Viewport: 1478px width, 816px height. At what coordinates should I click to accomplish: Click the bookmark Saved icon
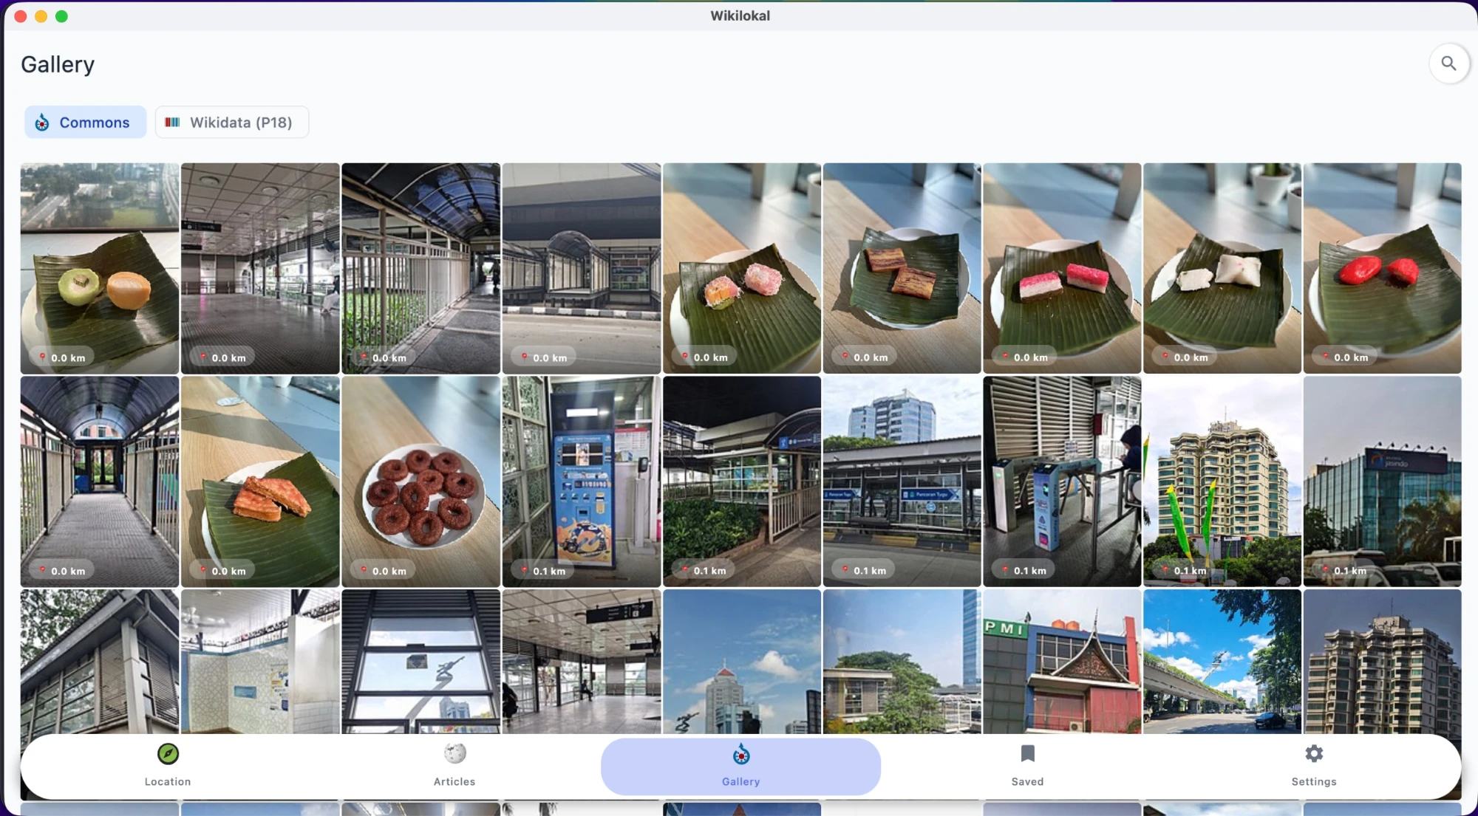click(x=1027, y=754)
